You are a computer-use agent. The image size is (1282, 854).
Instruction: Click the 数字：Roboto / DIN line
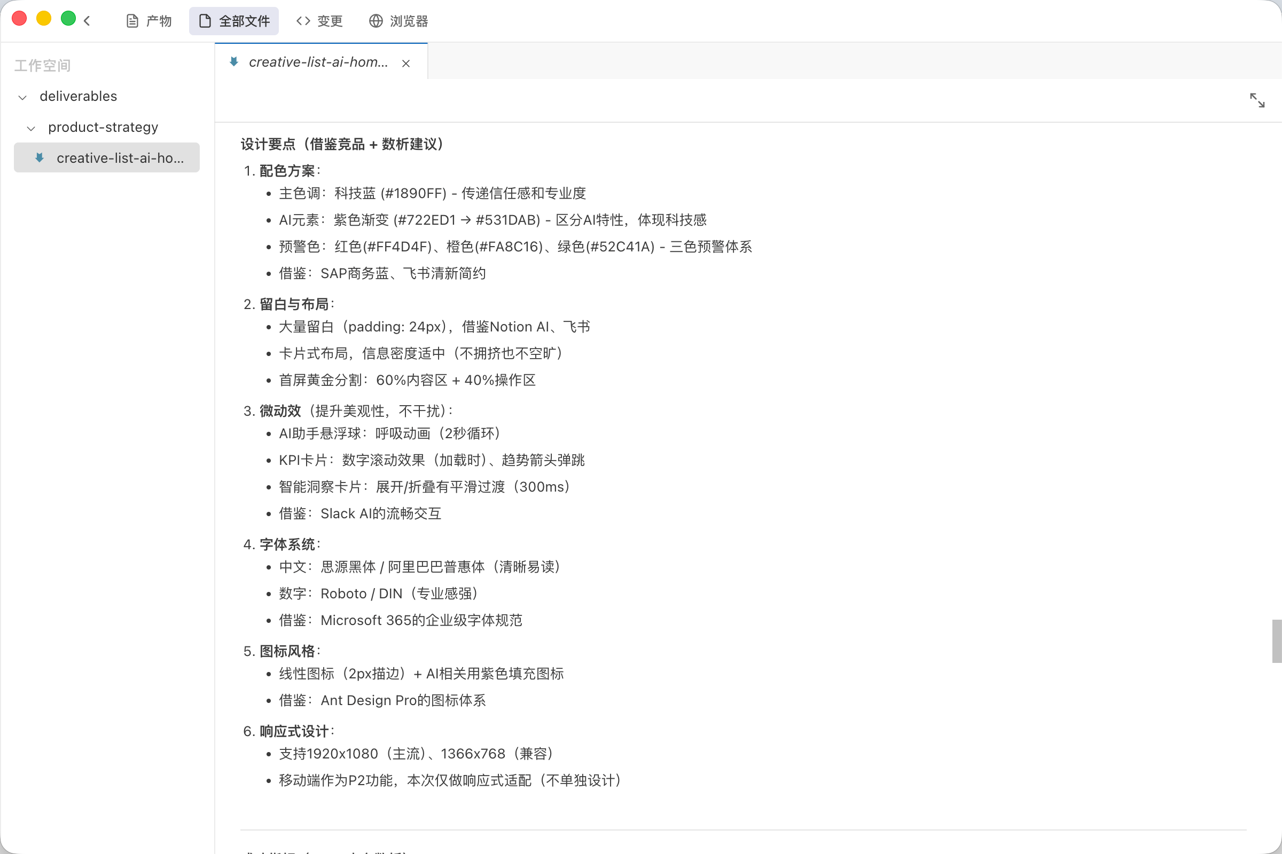(378, 594)
